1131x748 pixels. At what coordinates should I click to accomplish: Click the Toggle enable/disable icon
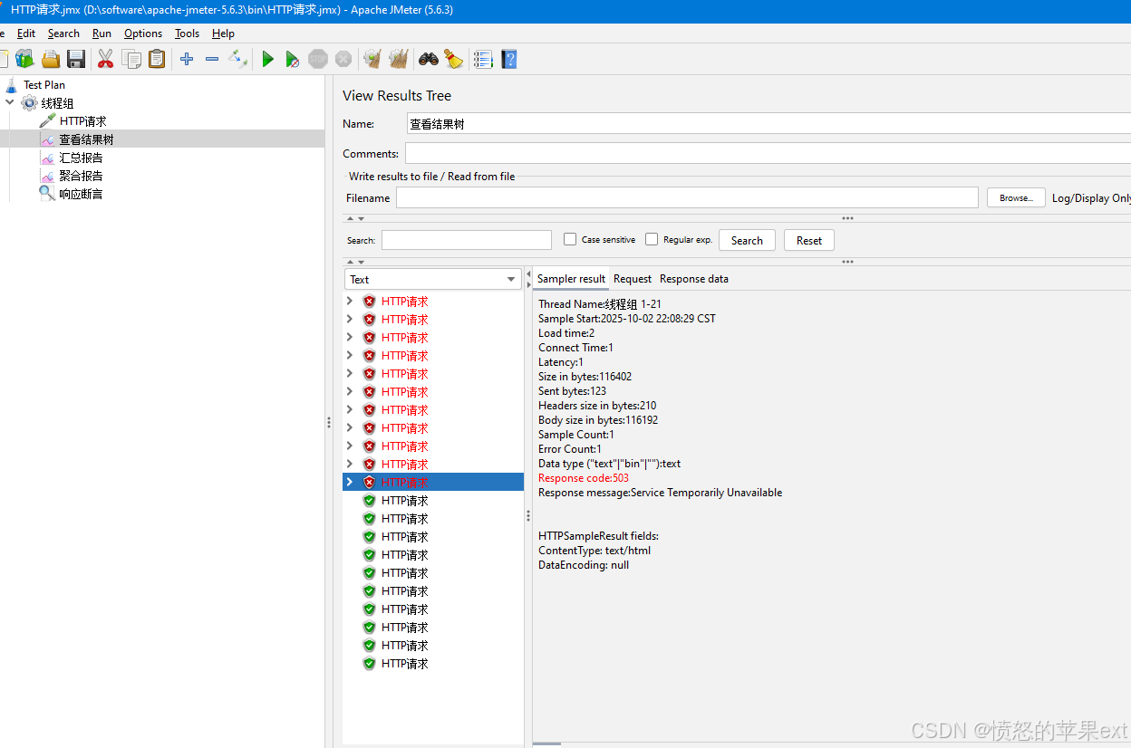[237, 60]
